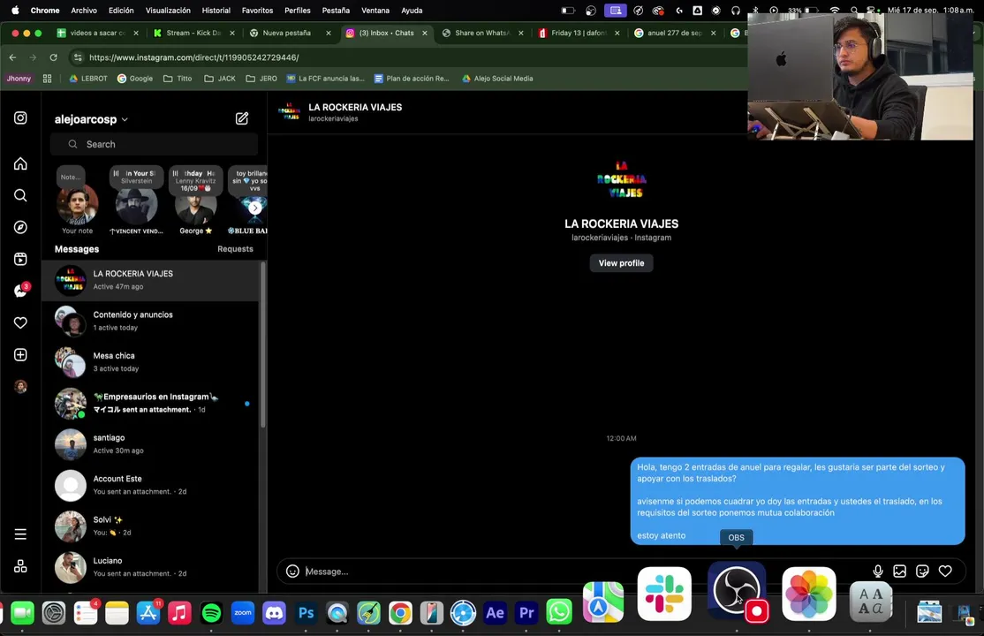The width and height of the screenshot is (984, 636).
Task: Click the Chrome address bar URL
Action: [x=194, y=57]
